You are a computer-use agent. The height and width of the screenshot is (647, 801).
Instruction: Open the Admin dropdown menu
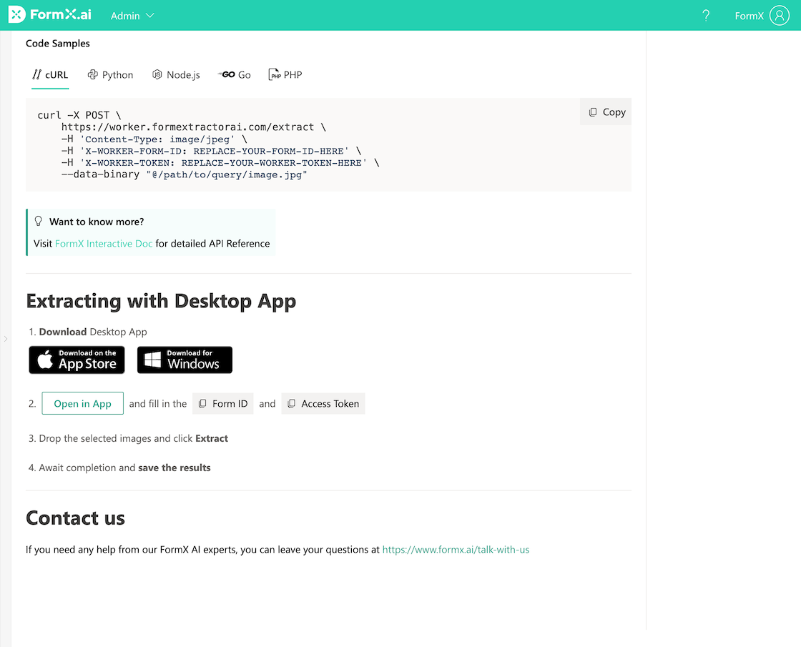click(x=132, y=16)
